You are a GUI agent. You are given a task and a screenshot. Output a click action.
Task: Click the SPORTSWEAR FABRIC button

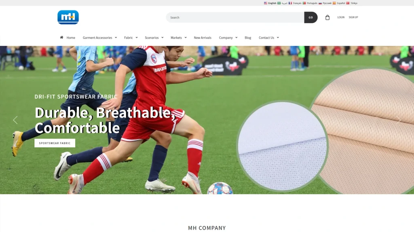pos(55,143)
